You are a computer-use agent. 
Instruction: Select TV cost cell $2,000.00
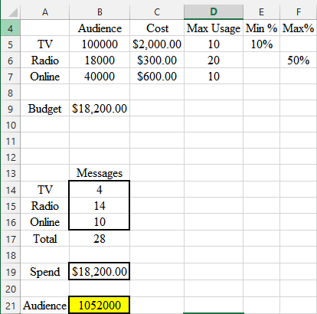(x=157, y=44)
